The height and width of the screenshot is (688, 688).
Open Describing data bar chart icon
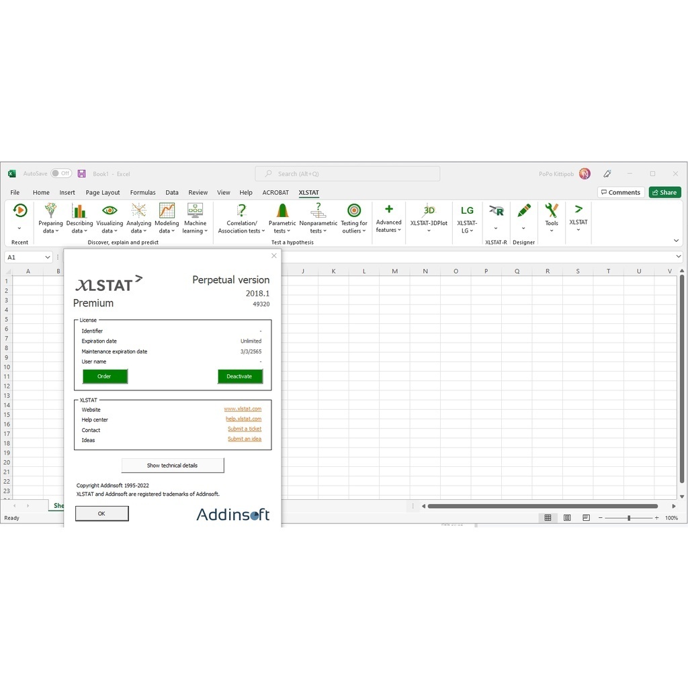[x=79, y=210]
